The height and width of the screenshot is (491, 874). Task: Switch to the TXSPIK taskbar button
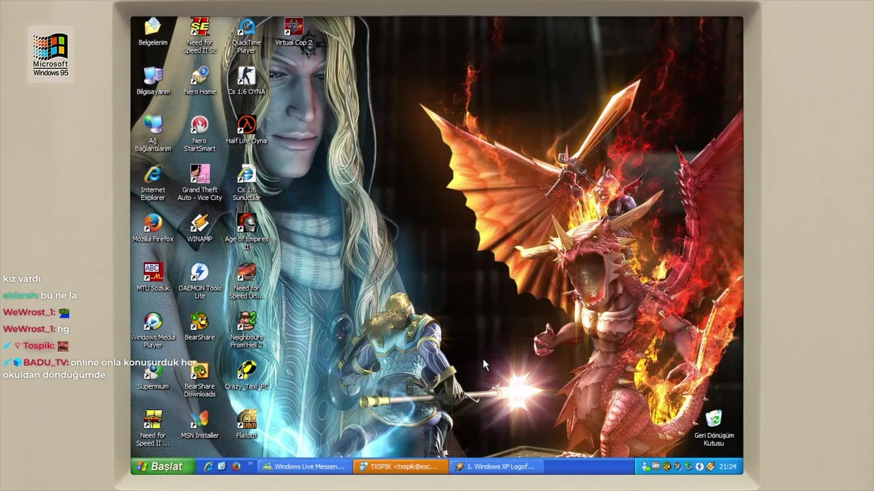[x=401, y=466]
